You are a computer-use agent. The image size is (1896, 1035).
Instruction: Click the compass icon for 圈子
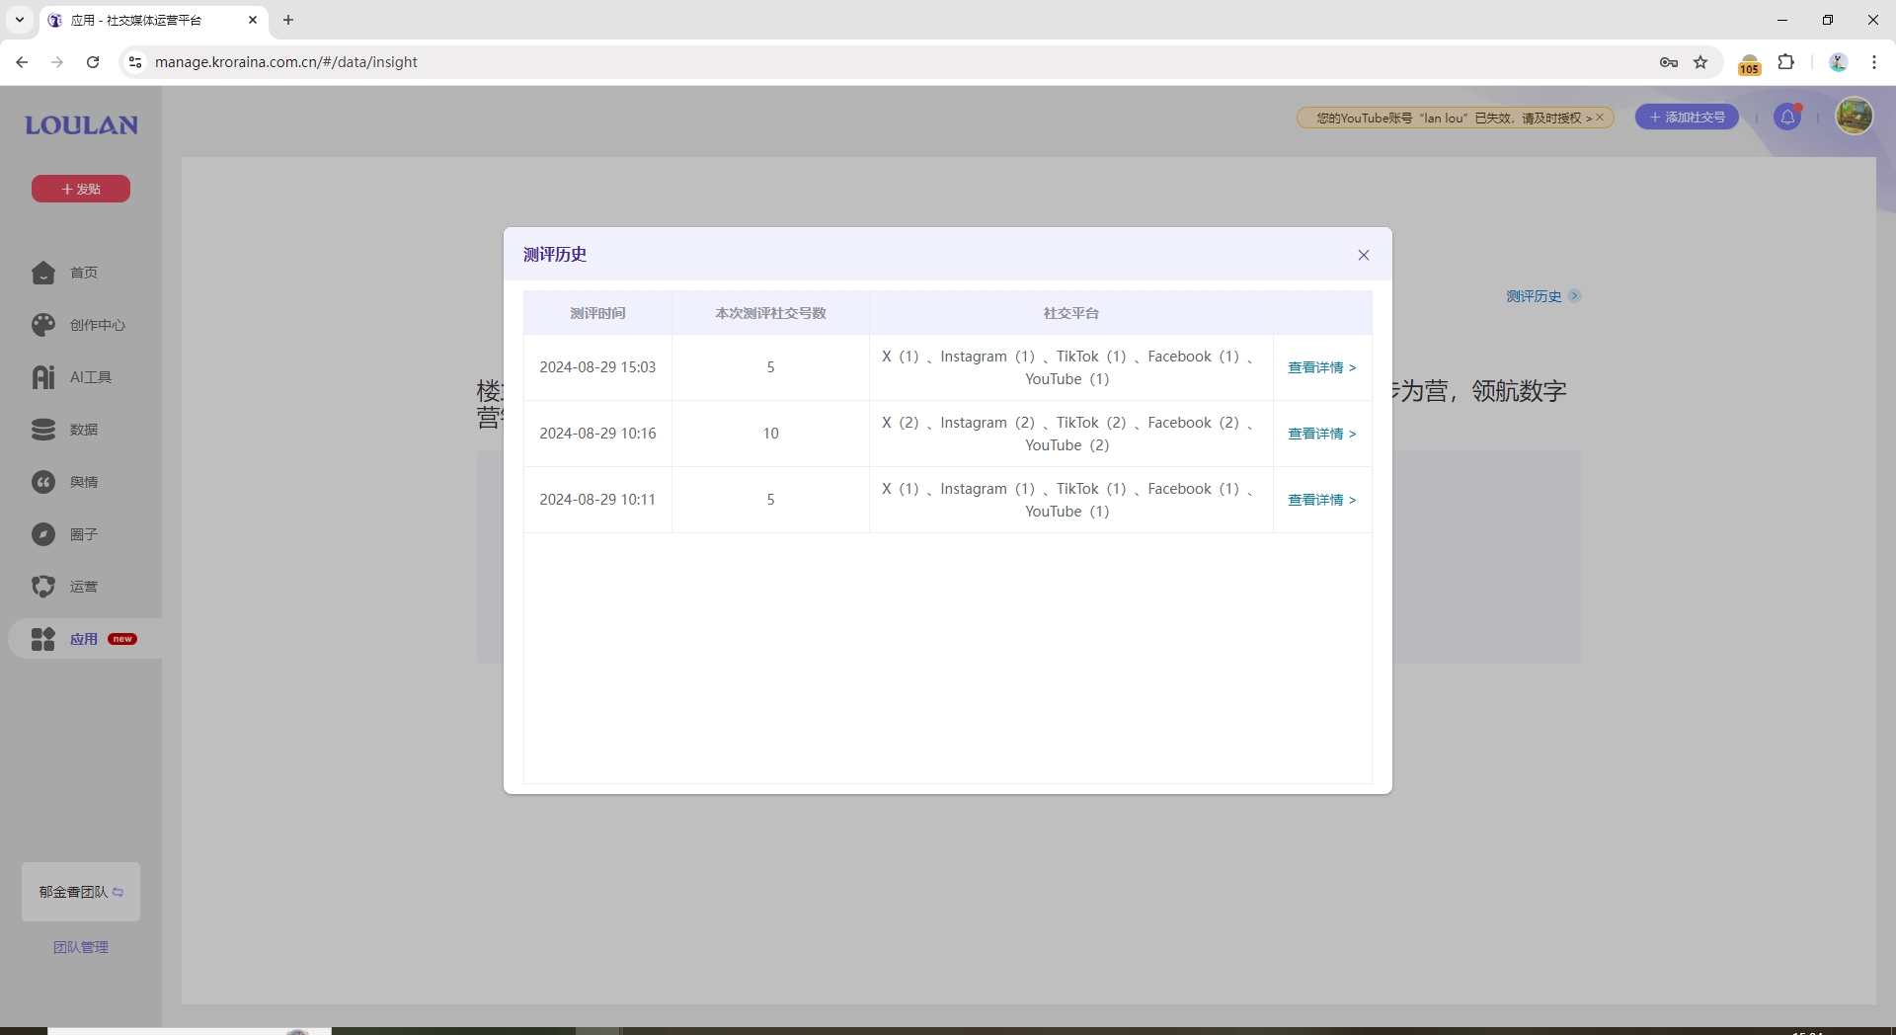(x=43, y=534)
